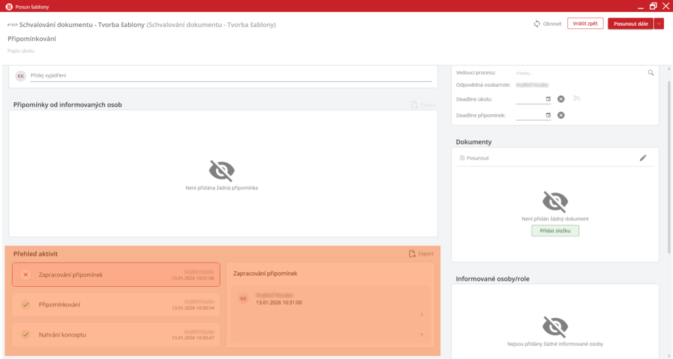Click the search magnifier for Vedoucí procesu
The image size is (673, 359).
pyautogui.click(x=651, y=73)
